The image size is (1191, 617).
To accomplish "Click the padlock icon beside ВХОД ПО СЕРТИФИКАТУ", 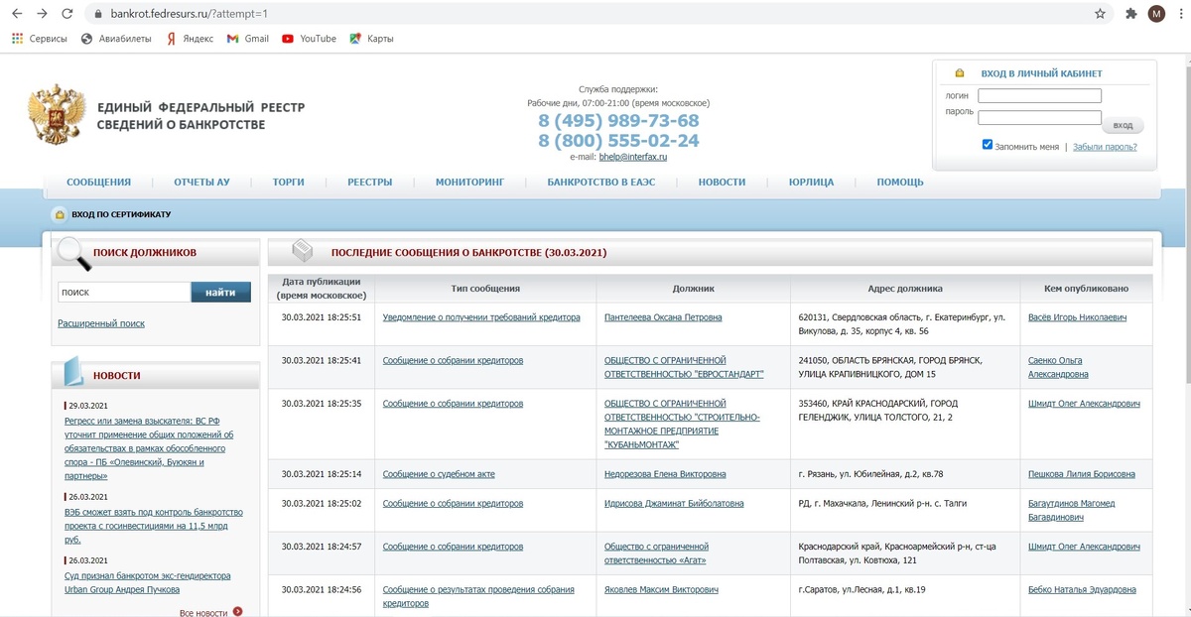I will click(59, 213).
